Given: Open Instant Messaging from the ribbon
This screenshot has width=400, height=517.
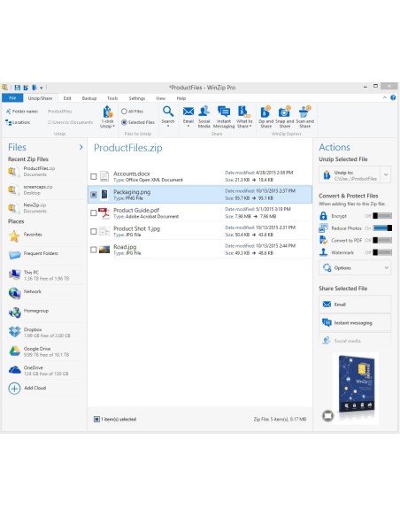Looking at the screenshot, I should tap(224, 112).
